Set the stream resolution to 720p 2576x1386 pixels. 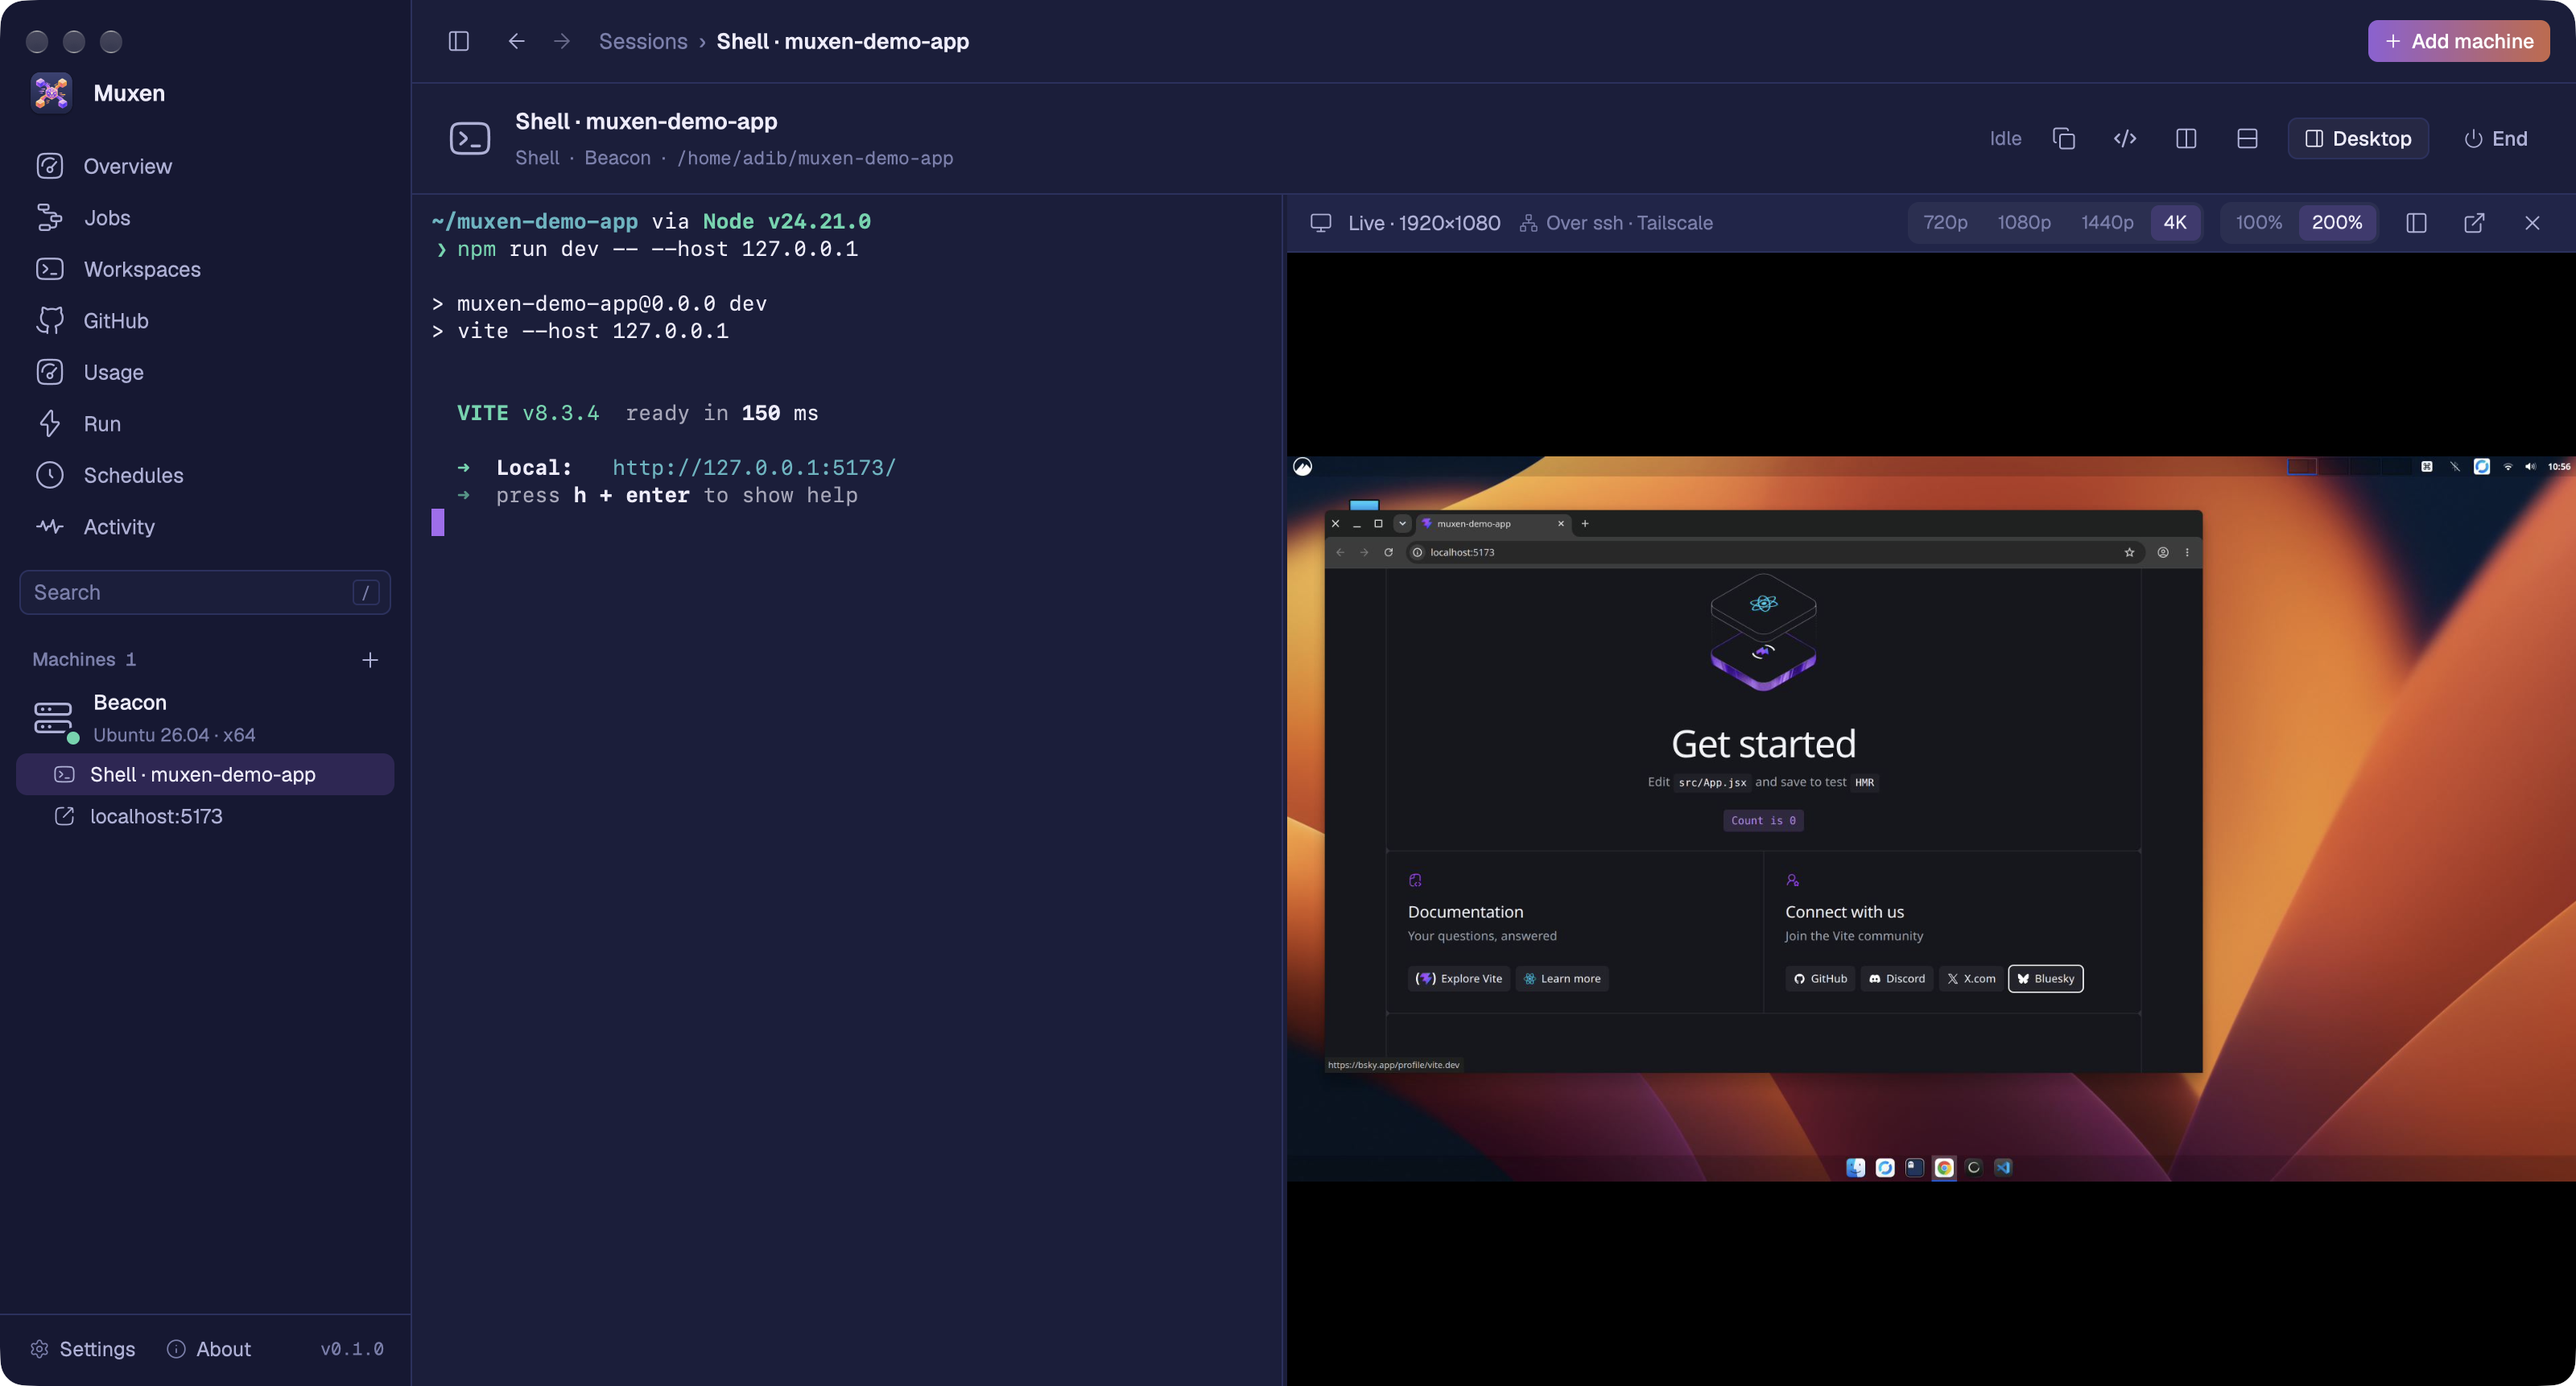tap(1945, 222)
